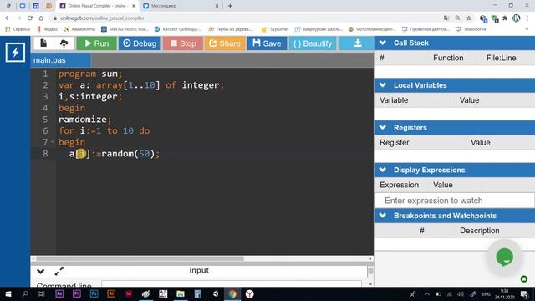
Task: Reload the current page
Action: 30,18
